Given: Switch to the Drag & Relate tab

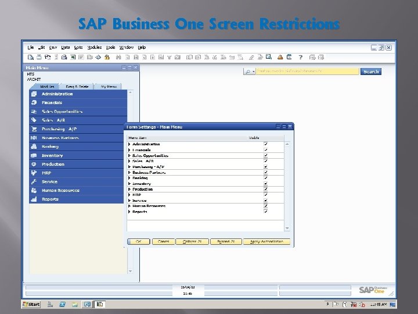Looking at the screenshot, I should pyautogui.click(x=77, y=87).
